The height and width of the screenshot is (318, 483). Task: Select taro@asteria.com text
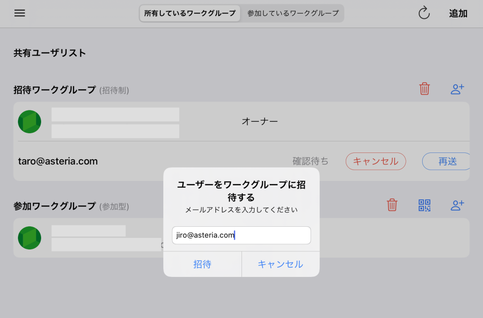(x=58, y=161)
